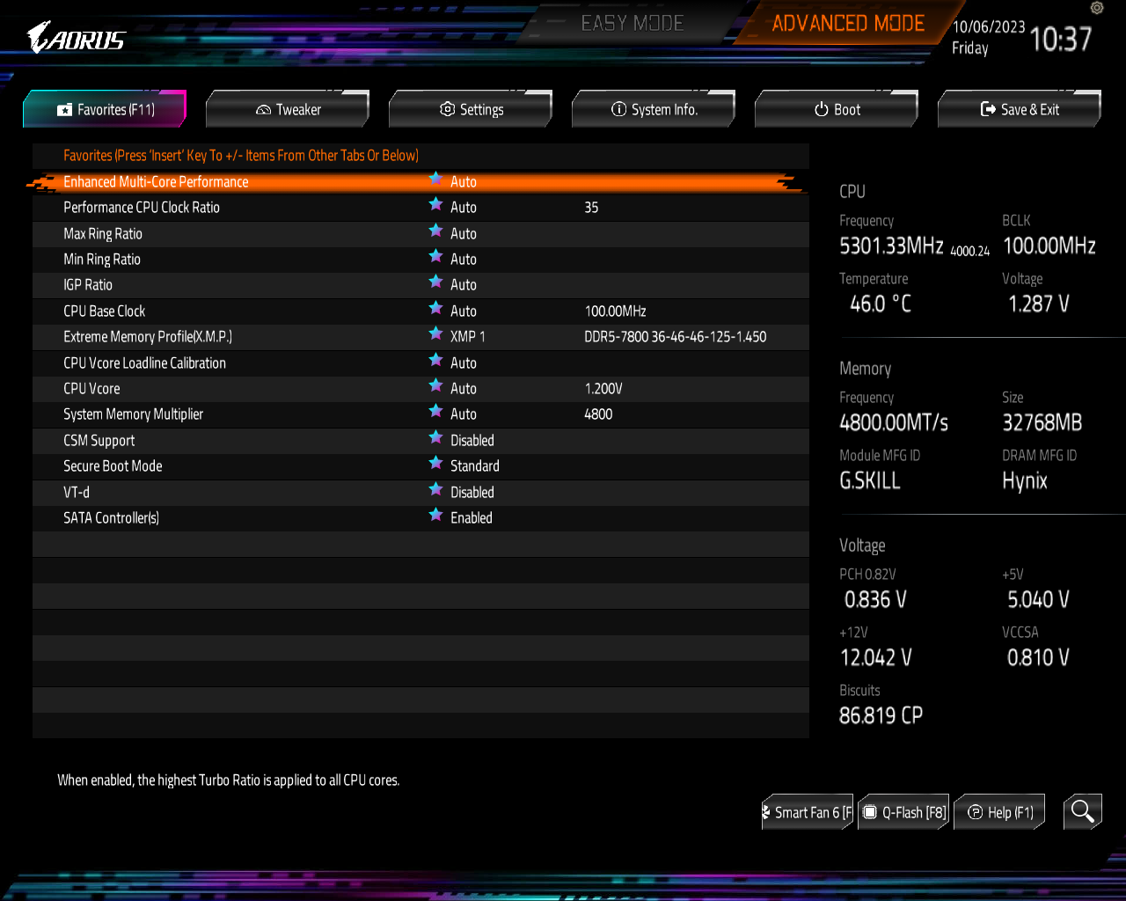Image resolution: width=1126 pixels, height=901 pixels.
Task: Click the star beside CPU Base Clock
Action: tap(435, 308)
